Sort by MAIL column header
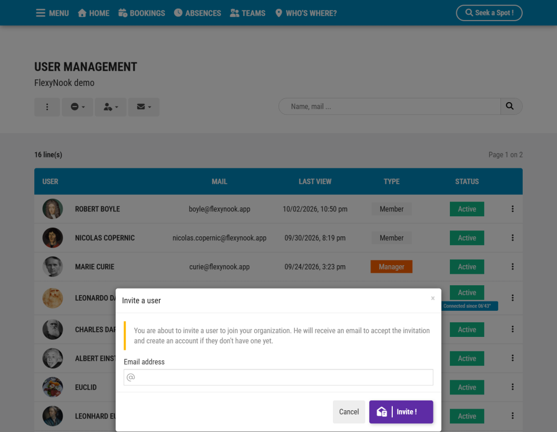The height and width of the screenshot is (432, 557). [219, 181]
